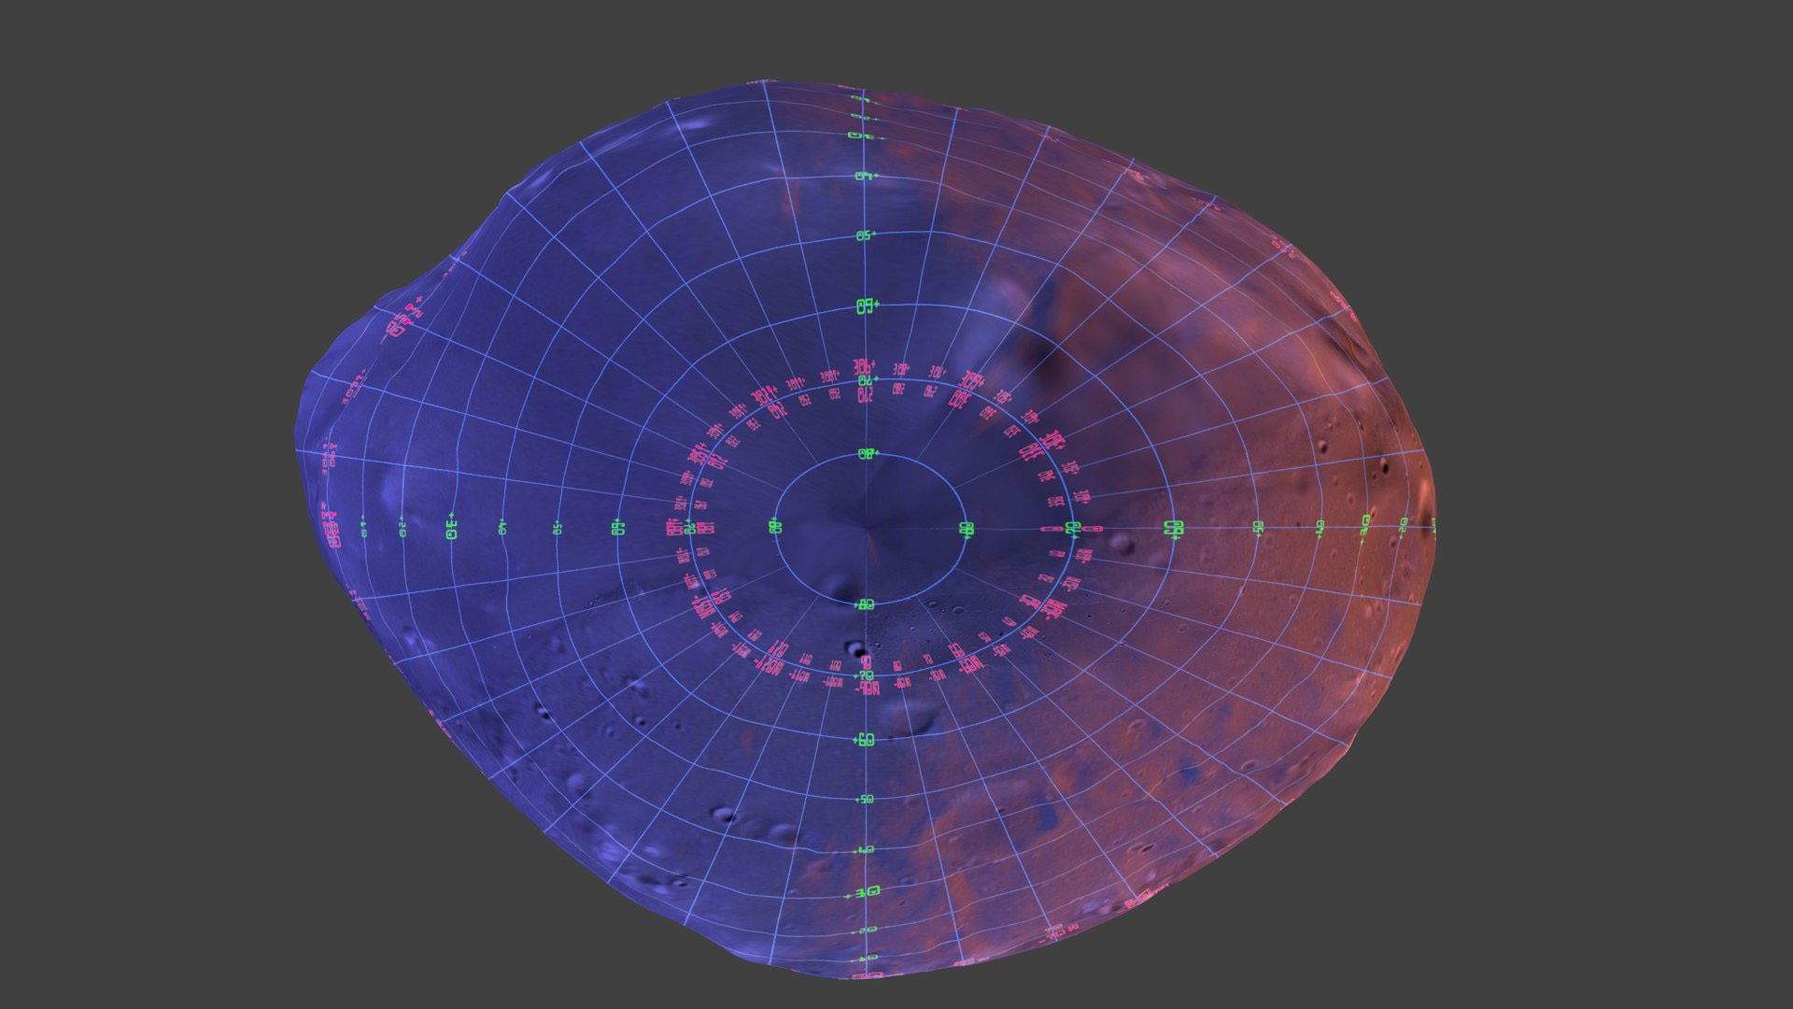Click the green 80 label right of the pole
The image size is (1793, 1009).
tap(967, 529)
